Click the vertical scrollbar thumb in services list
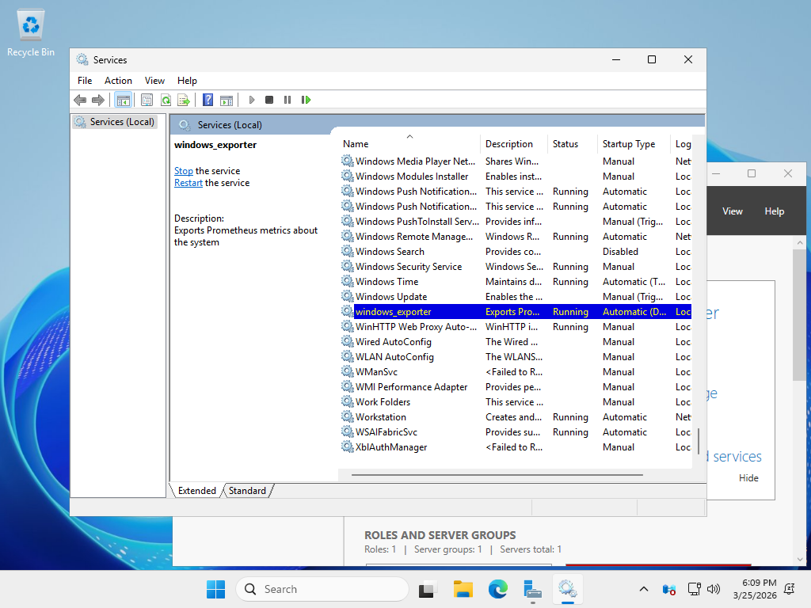Screen dimensions: 811x608 699,441
